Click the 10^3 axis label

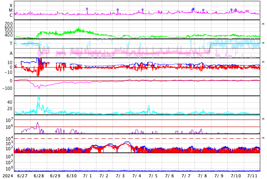tap(9, 144)
